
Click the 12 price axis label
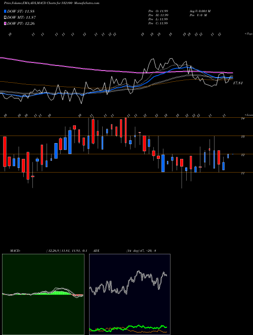[x=242, y=155]
